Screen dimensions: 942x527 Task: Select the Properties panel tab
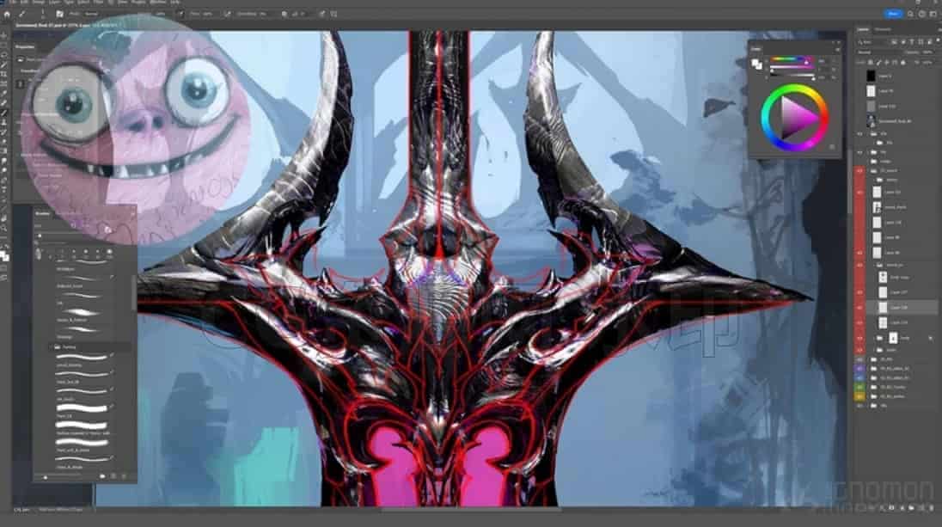[x=25, y=46]
